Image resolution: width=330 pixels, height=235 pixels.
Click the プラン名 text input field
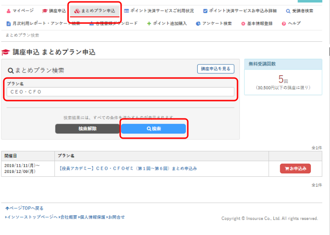121,92
